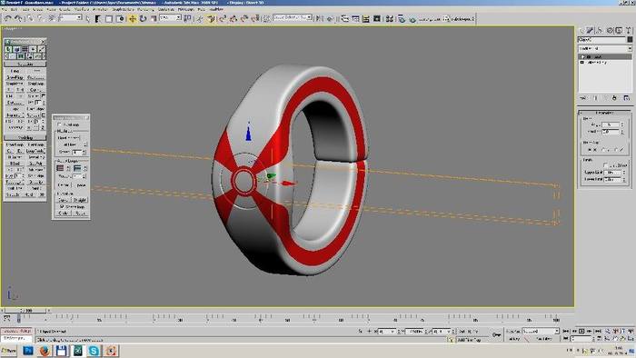The width and height of the screenshot is (636, 358).
Task: Open the Reference Coordinate System dropdown
Action: pyautogui.click(x=170, y=18)
